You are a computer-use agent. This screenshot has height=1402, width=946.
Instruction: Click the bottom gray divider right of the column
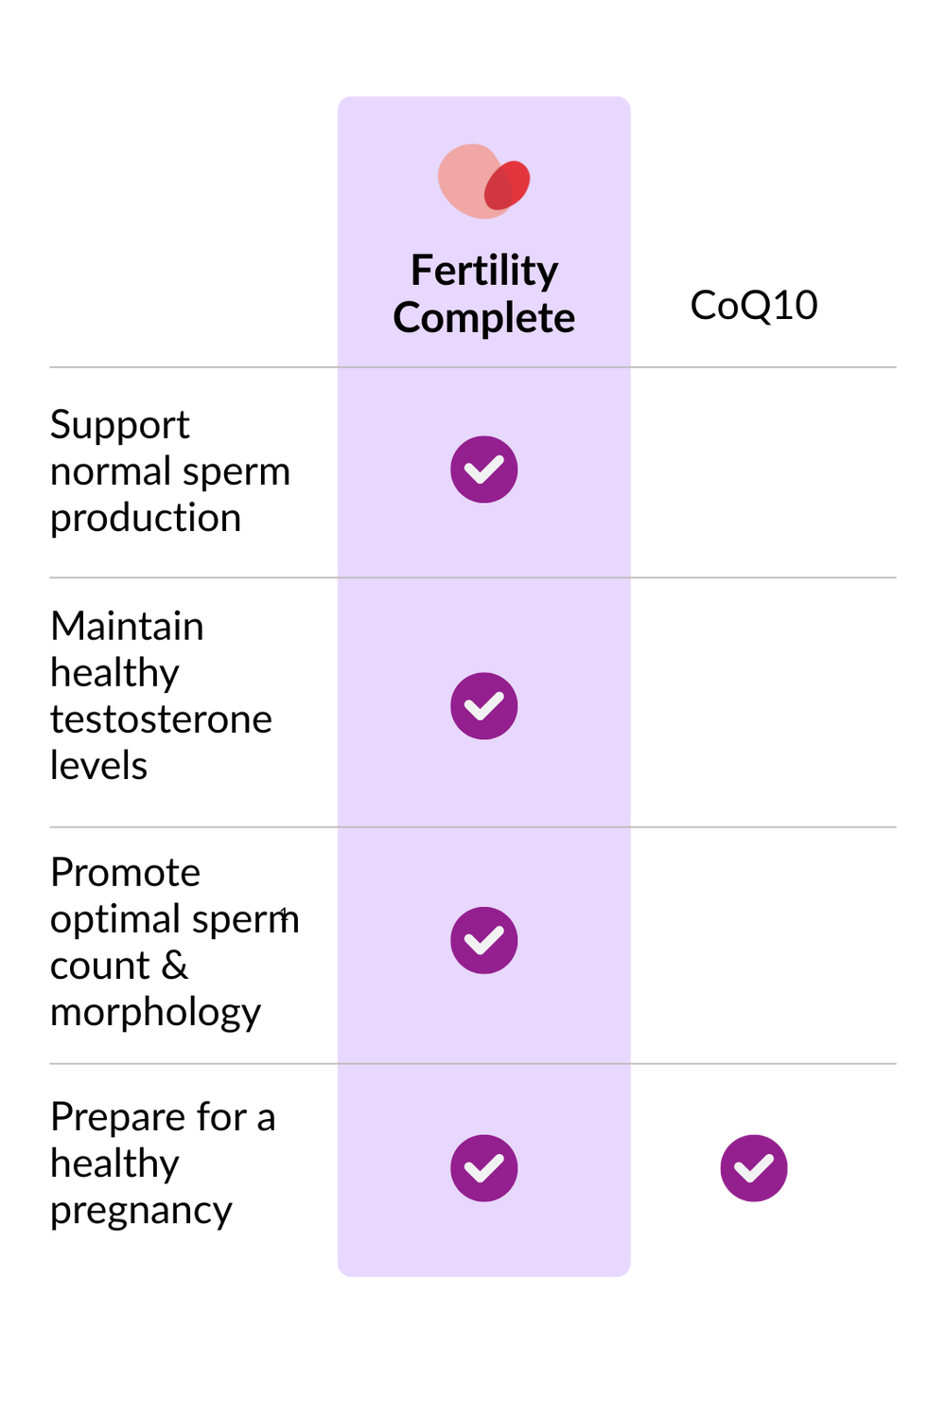coord(766,1063)
